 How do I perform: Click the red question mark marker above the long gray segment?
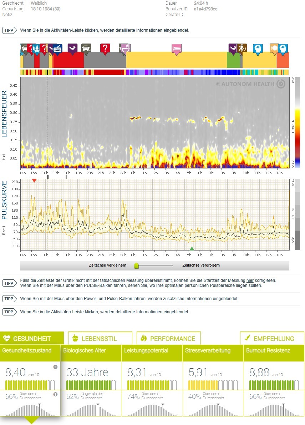tap(105, 48)
